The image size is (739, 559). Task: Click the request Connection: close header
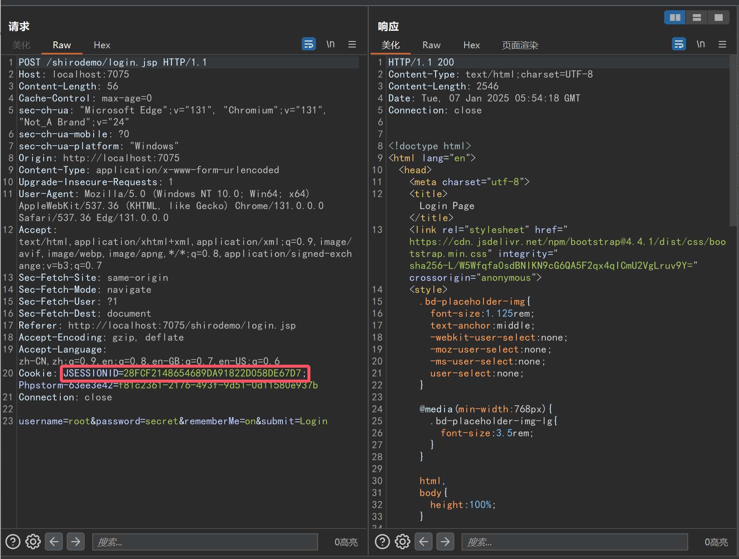click(x=65, y=397)
